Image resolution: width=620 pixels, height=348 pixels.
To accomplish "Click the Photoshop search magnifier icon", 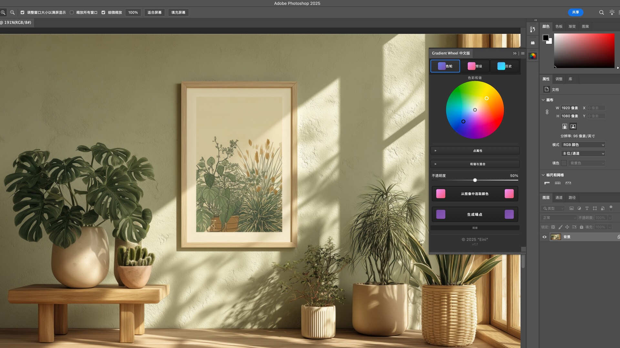I will [601, 13].
